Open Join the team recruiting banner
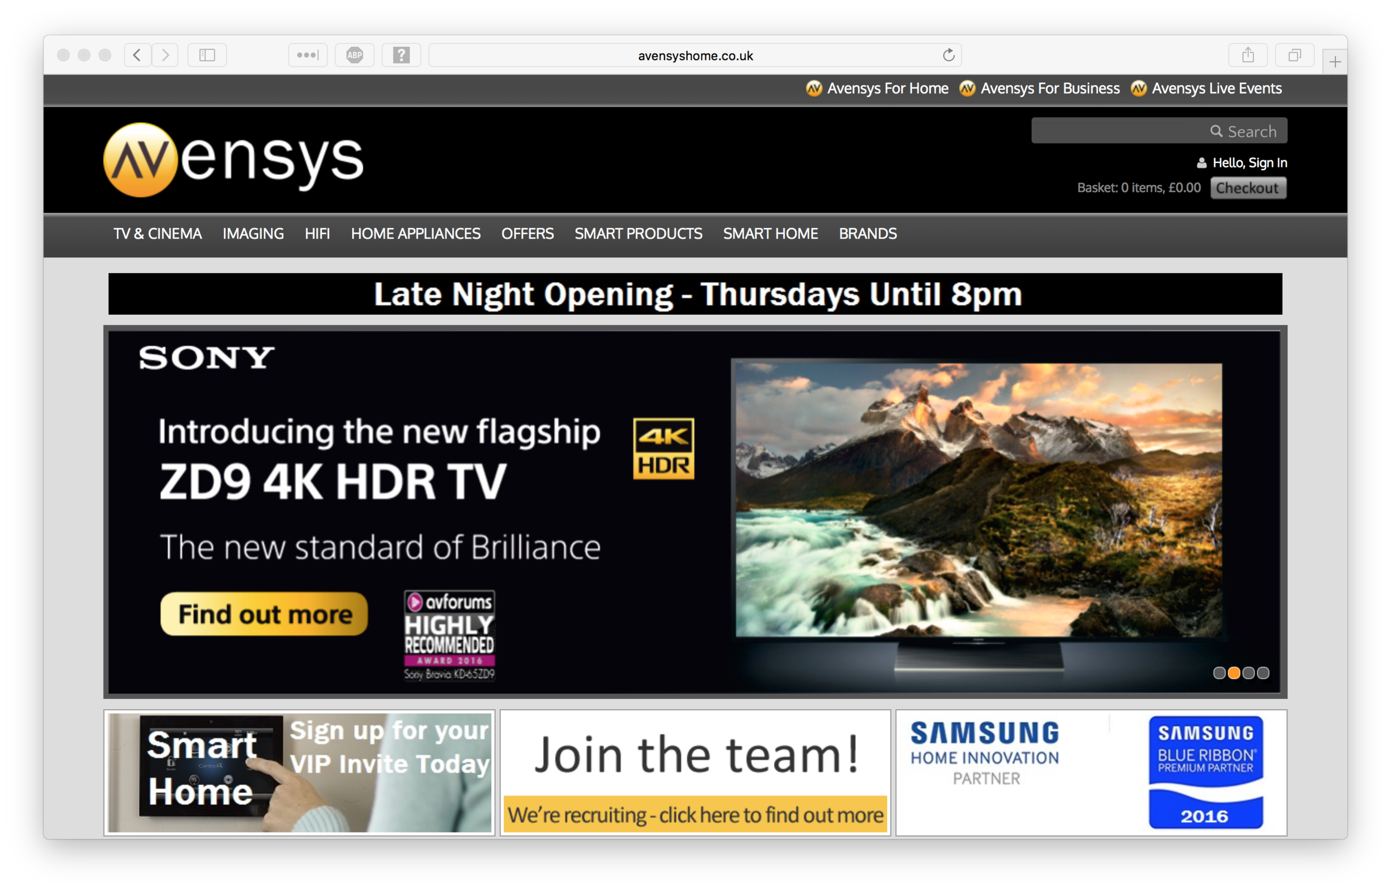This screenshot has width=1391, height=891. point(695,773)
